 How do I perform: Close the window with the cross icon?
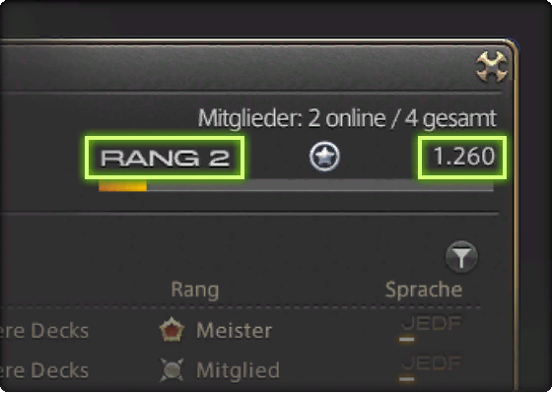[492, 67]
